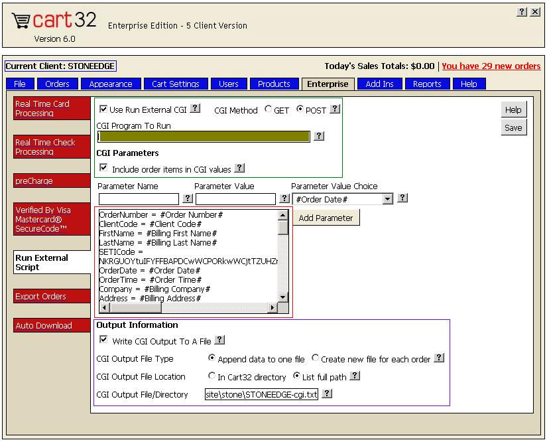
Task: Open Verified By Visa SecureCode section
Action: pyautogui.click(x=52, y=219)
